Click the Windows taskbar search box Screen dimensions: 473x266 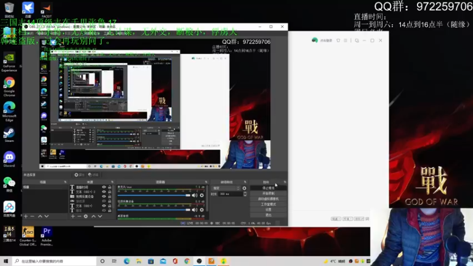pyautogui.click(x=54, y=261)
